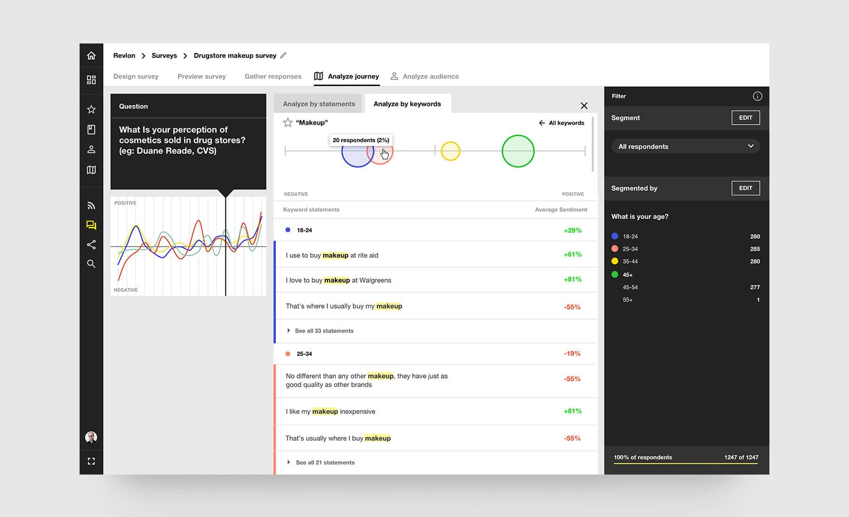Open the dashboard grid icon in sidebar
The width and height of the screenshot is (849, 517).
coord(91,80)
